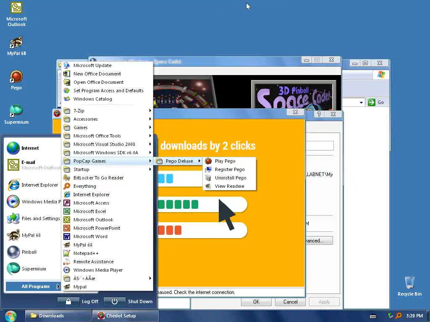Click the taskbar clock showing 3:20 PM
Viewport: 430px width, 322px height.
pyautogui.click(x=414, y=316)
